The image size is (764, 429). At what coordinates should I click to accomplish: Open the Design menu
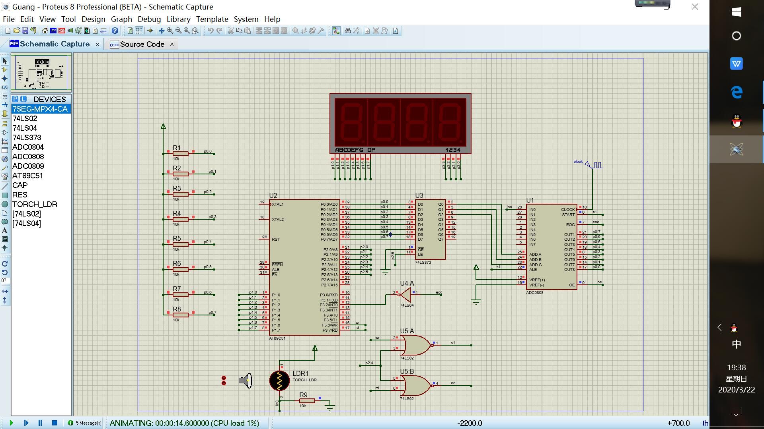(93, 19)
